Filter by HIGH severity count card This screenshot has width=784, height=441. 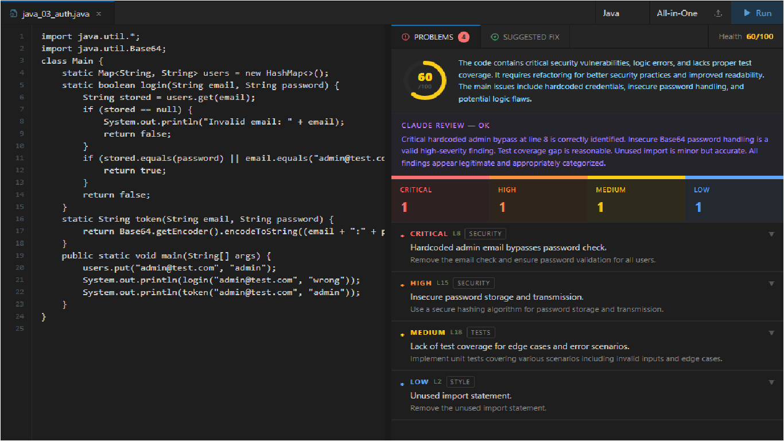pyautogui.click(x=538, y=199)
